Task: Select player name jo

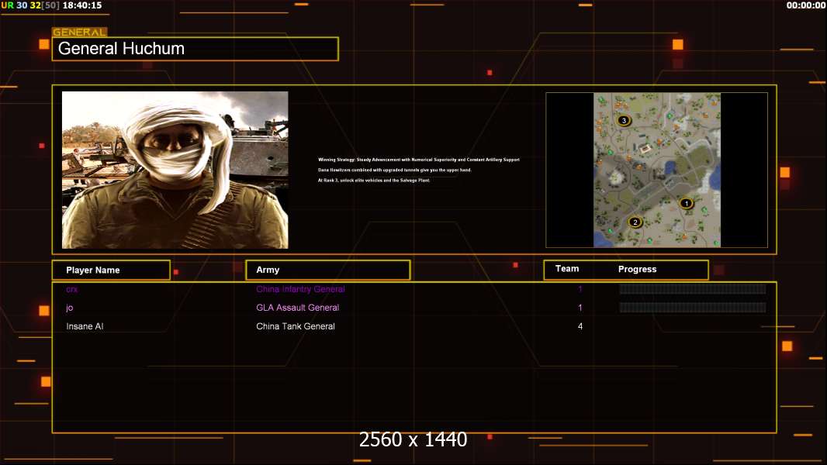Action: pyautogui.click(x=69, y=308)
